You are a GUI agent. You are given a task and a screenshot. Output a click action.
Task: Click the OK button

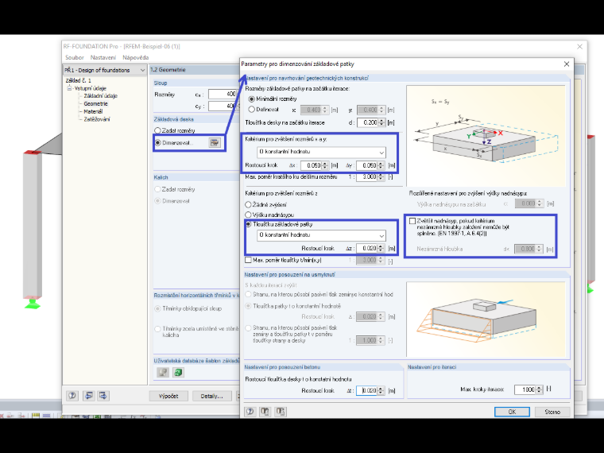coord(512,412)
